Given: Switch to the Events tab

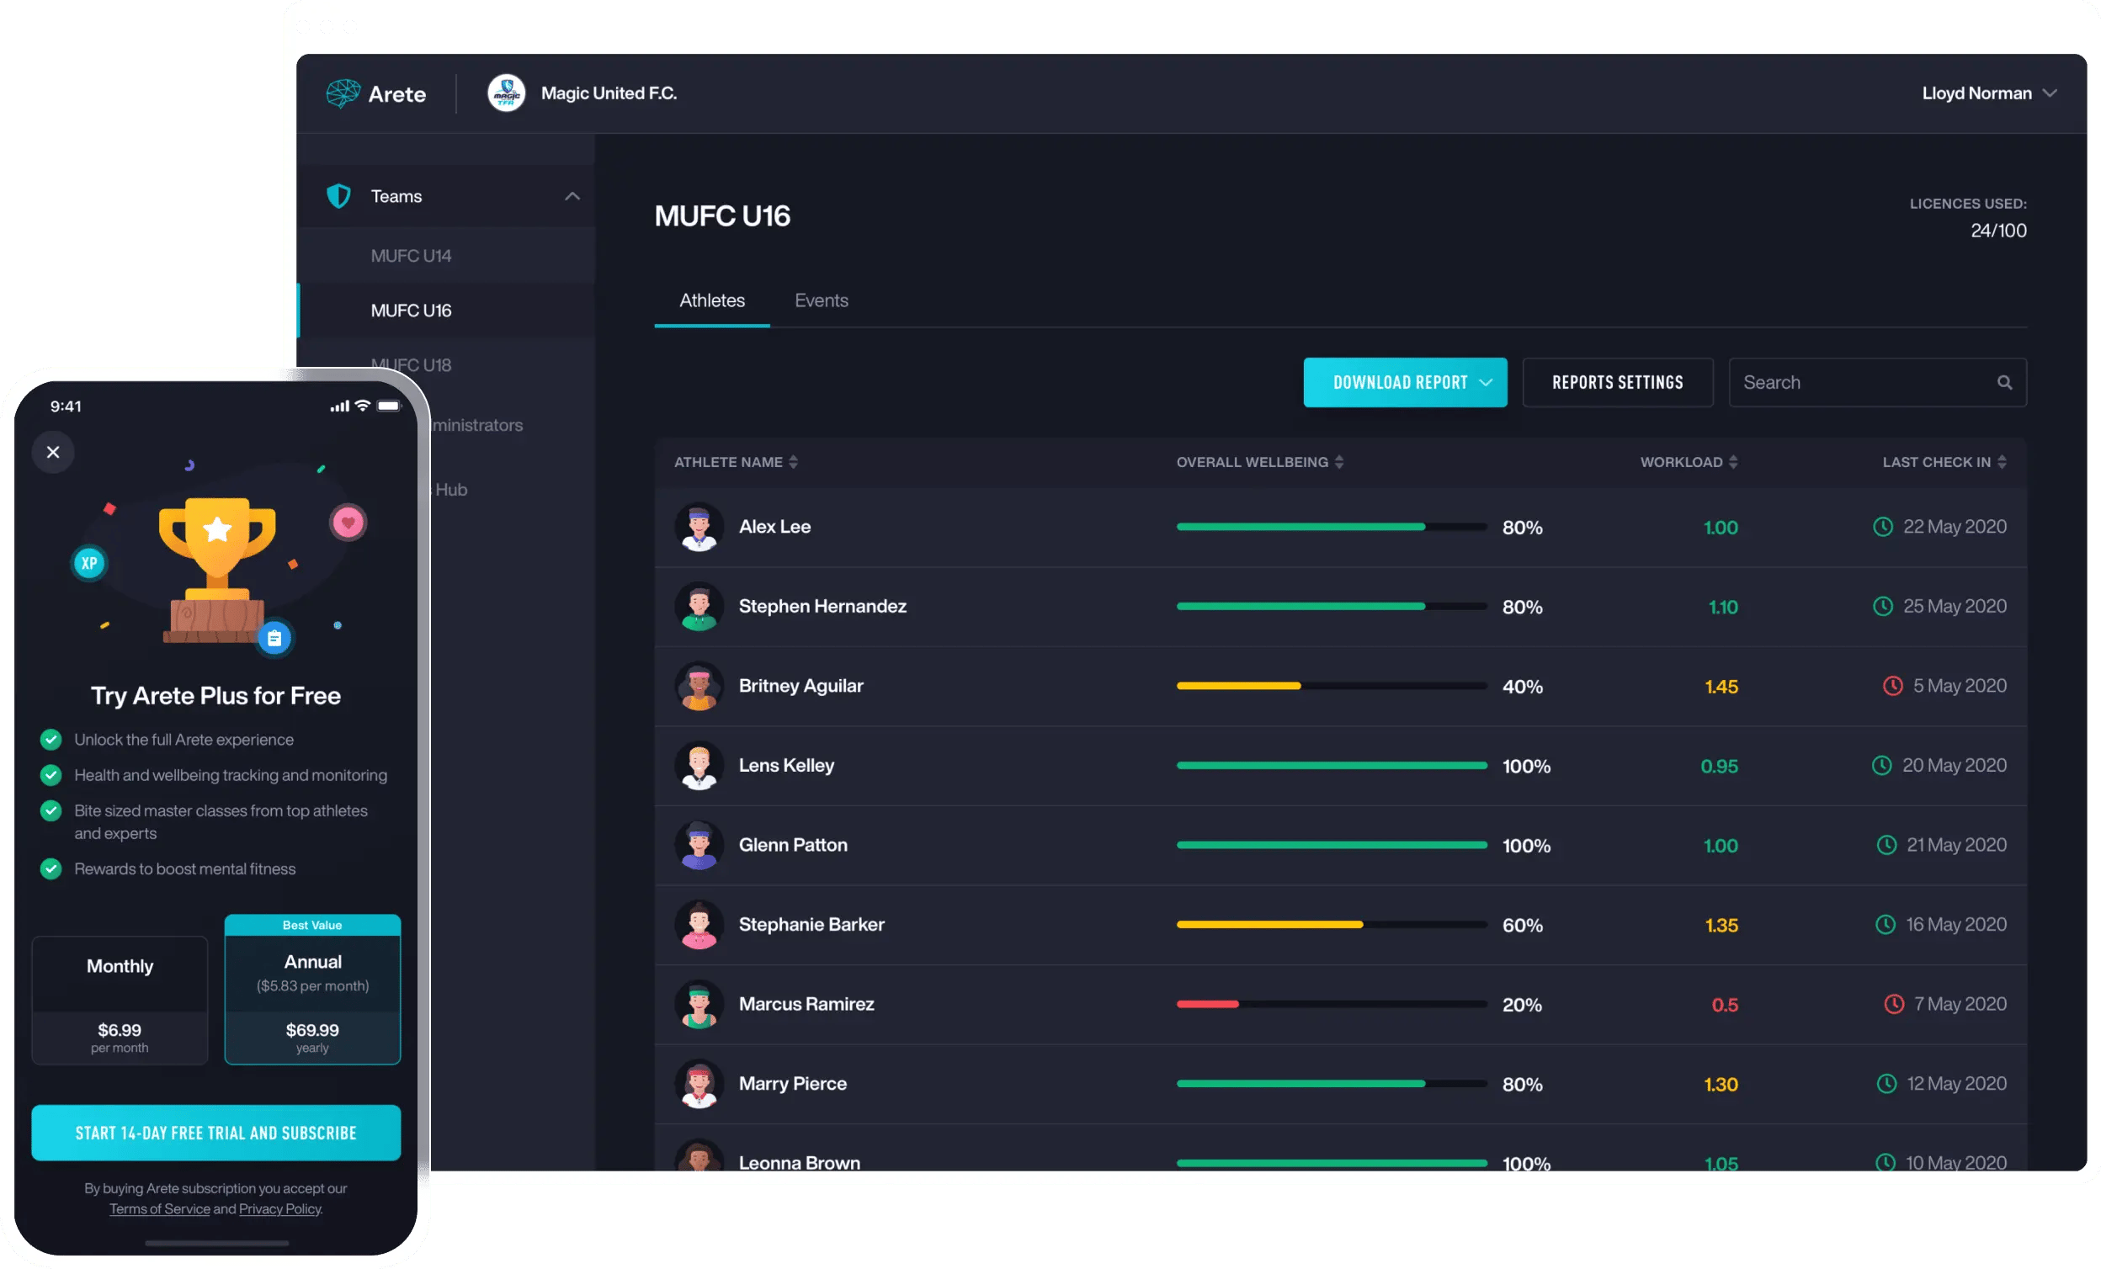Looking at the screenshot, I should coord(822,301).
